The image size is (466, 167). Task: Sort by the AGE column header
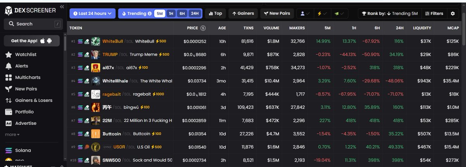click(222, 28)
